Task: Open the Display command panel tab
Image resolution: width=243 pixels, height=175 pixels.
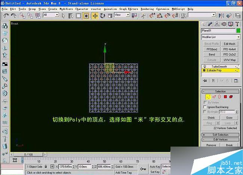Action: (x=230, y=24)
